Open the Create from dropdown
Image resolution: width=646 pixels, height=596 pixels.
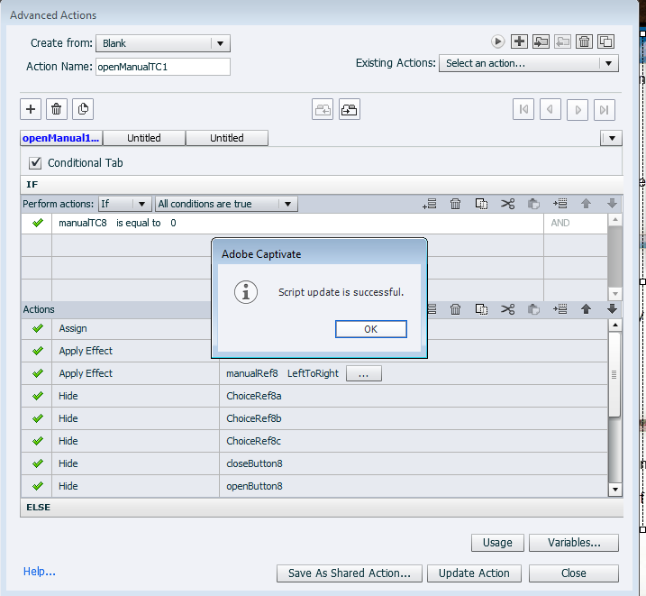pos(162,43)
